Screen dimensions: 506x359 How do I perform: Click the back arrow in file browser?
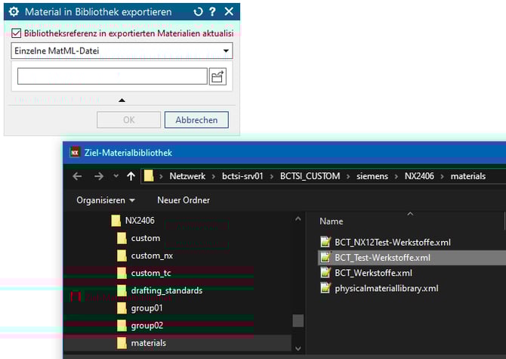pyautogui.click(x=76, y=176)
